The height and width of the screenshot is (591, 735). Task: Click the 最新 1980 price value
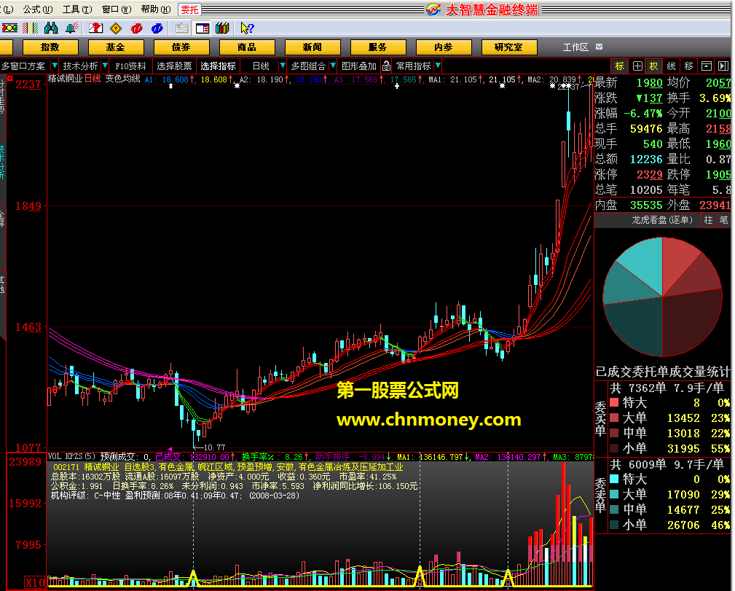[x=649, y=83]
